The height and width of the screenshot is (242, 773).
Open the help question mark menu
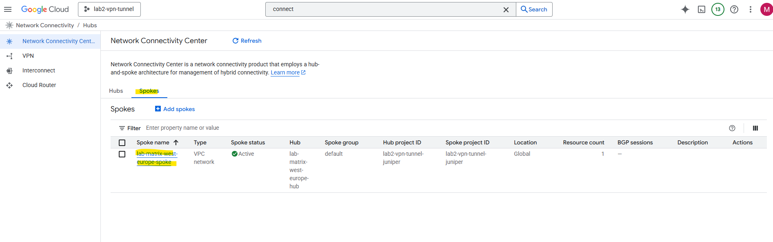[x=734, y=9]
